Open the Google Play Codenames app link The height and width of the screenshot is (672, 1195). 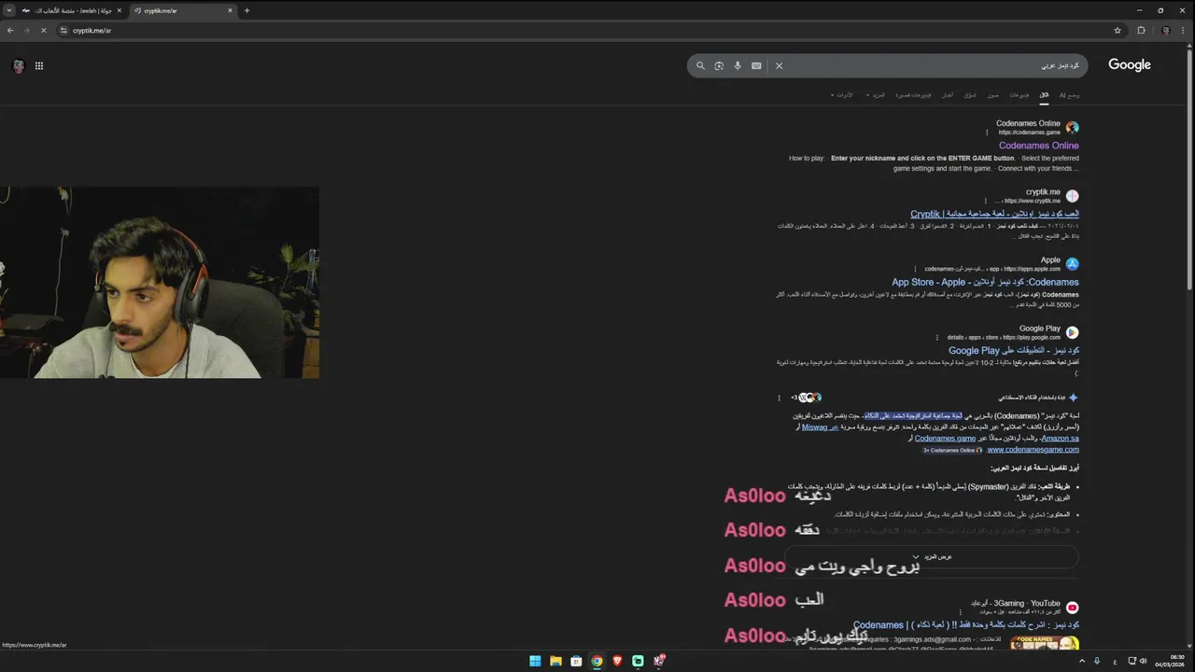tap(1014, 350)
